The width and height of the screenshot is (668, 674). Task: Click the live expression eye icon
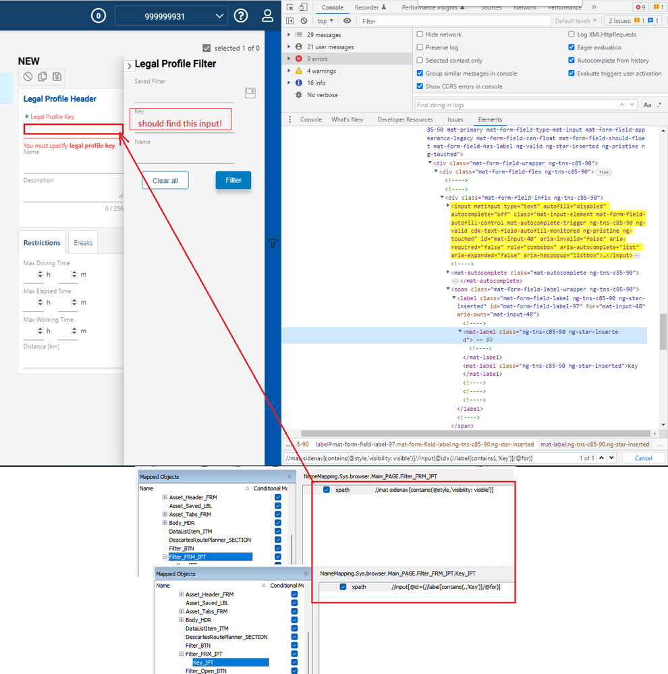[x=347, y=21]
